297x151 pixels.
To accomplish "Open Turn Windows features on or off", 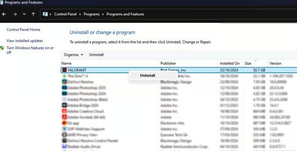I will coord(30,50).
